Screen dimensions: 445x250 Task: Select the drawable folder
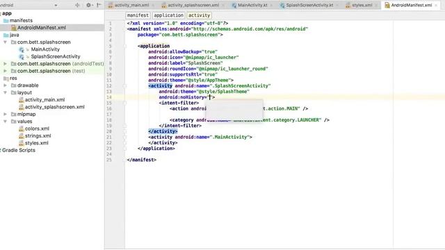(28, 85)
